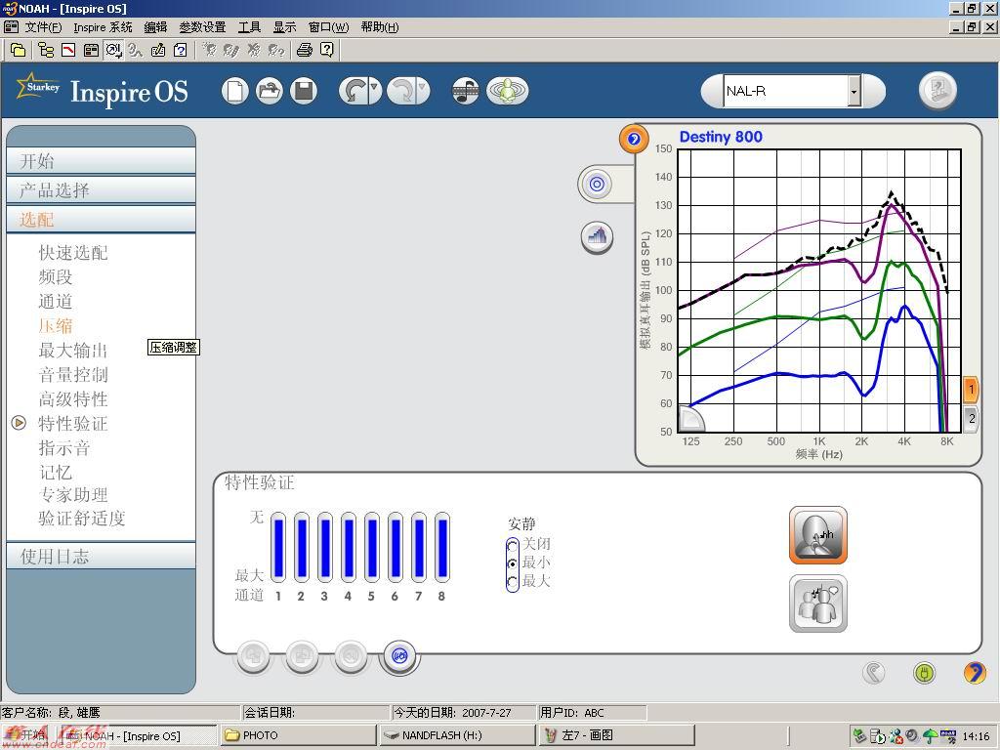The width and height of the screenshot is (1000, 750).
Task: Go to 指示音 in the sidebar
Action: pyautogui.click(x=64, y=447)
